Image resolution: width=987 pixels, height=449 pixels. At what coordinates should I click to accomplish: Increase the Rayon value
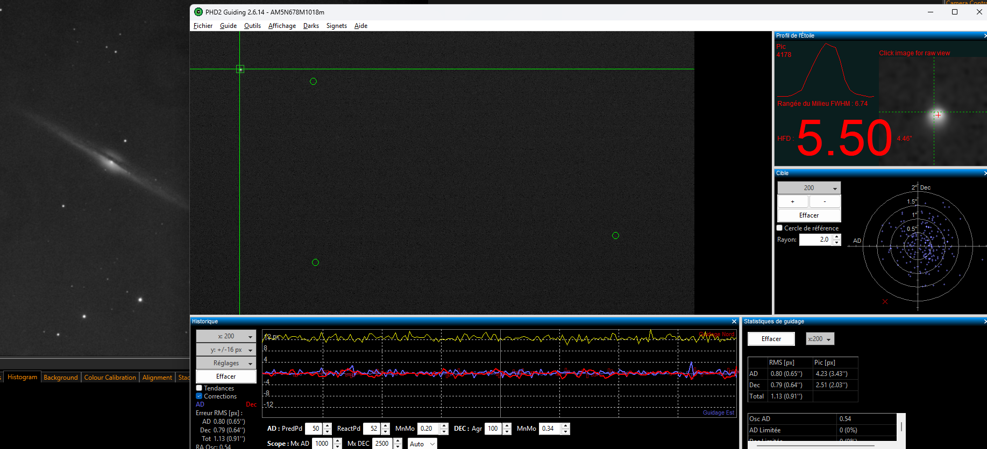click(x=836, y=237)
